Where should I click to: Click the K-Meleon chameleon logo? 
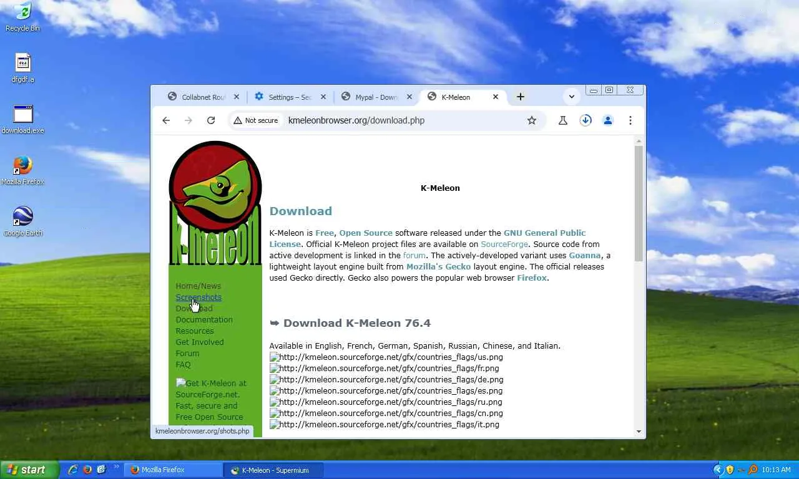pos(215,203)
